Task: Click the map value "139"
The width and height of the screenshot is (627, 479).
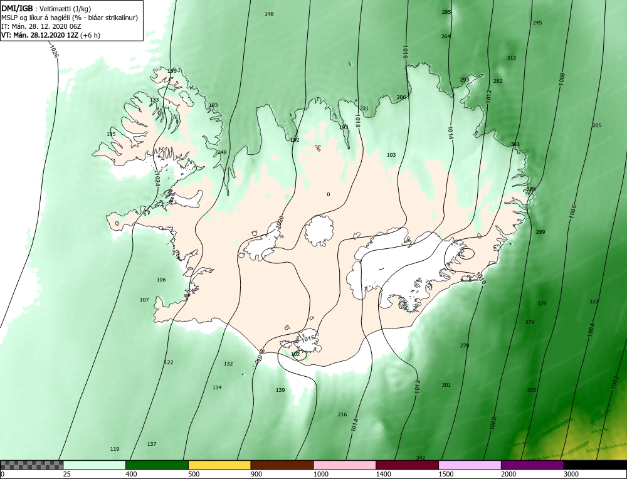Action: 280,390
